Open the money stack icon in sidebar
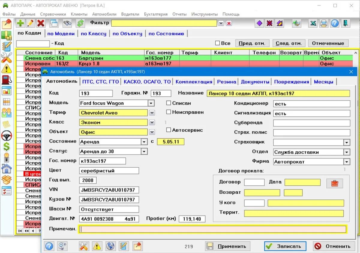Viewport: 360px width, 253px height. 7,35
